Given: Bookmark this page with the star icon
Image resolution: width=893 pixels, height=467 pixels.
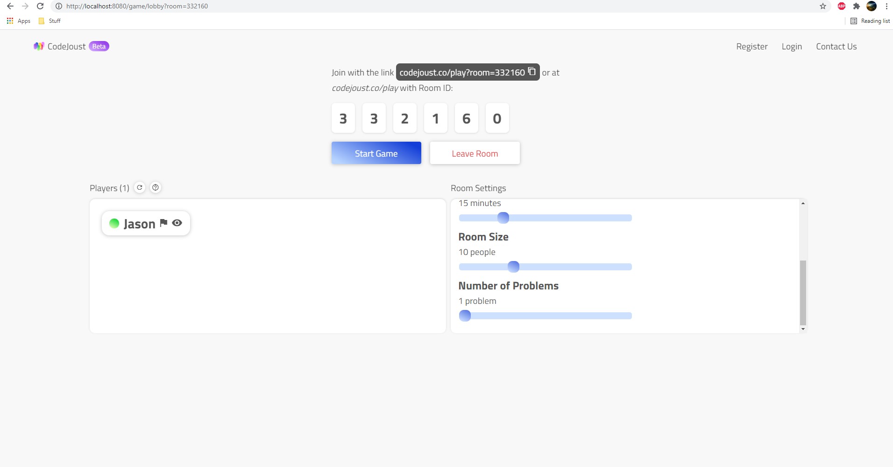Looking at the screenshot, I should pos(823,6).
